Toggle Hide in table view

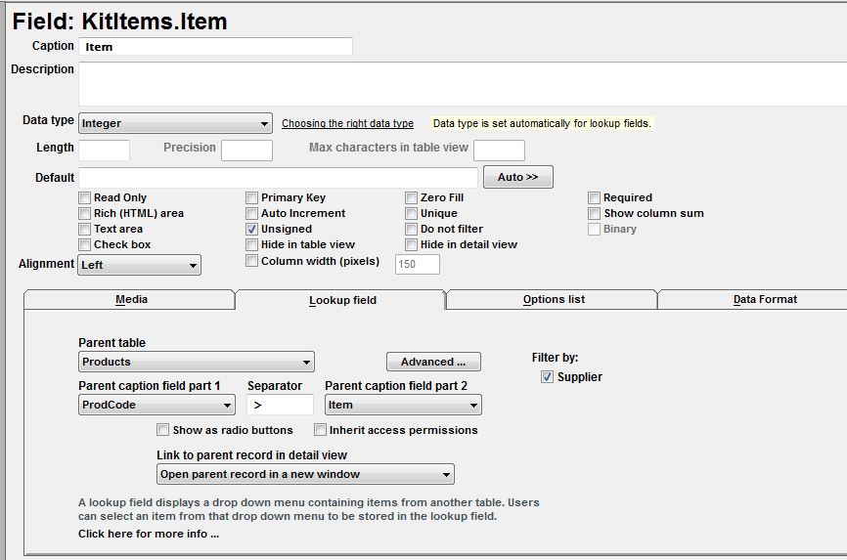[251, 244]
